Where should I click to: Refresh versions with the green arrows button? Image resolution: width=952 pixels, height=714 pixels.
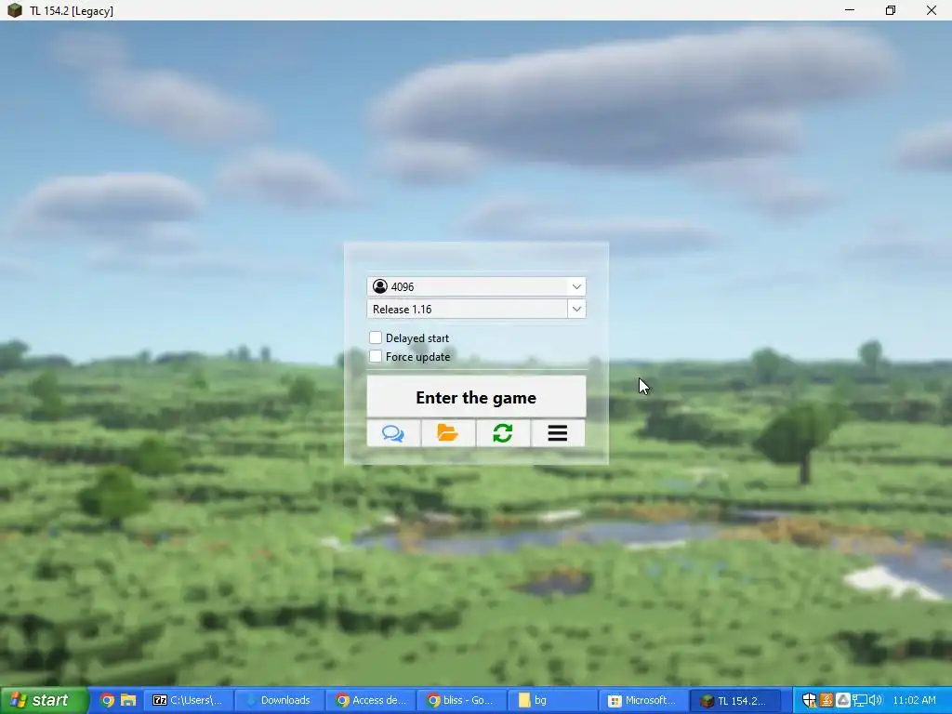click(503, 433)
